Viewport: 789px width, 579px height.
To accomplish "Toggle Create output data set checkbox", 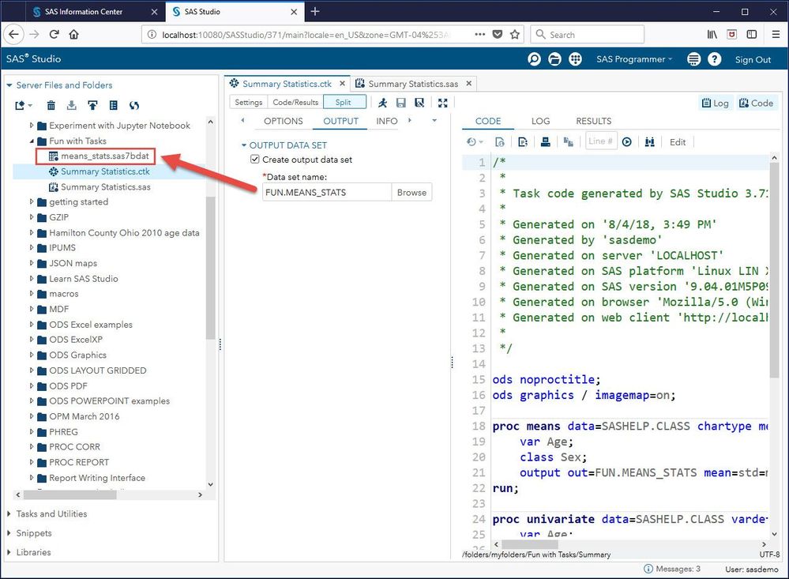I will tap(255, 160).
